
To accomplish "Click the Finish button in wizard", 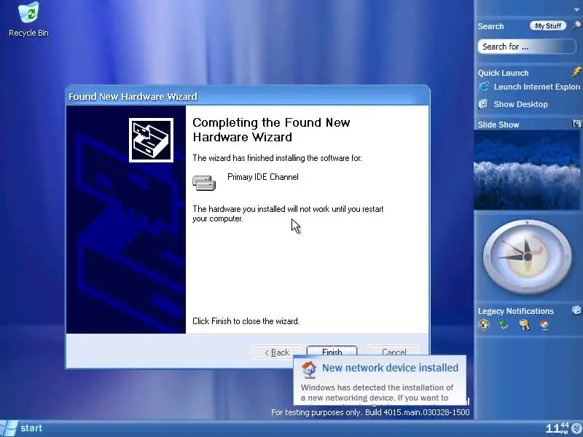I will tap(332, 351).
